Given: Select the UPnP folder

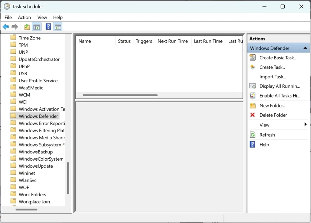Looking at the screenshot, I should point(24,66).
